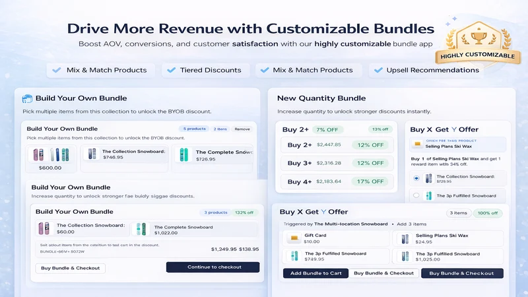Viewport: 528px width, 297px height.
Task: Click the basket icon next to Build Your Own Bundle
Action: (x=27, y=98)
